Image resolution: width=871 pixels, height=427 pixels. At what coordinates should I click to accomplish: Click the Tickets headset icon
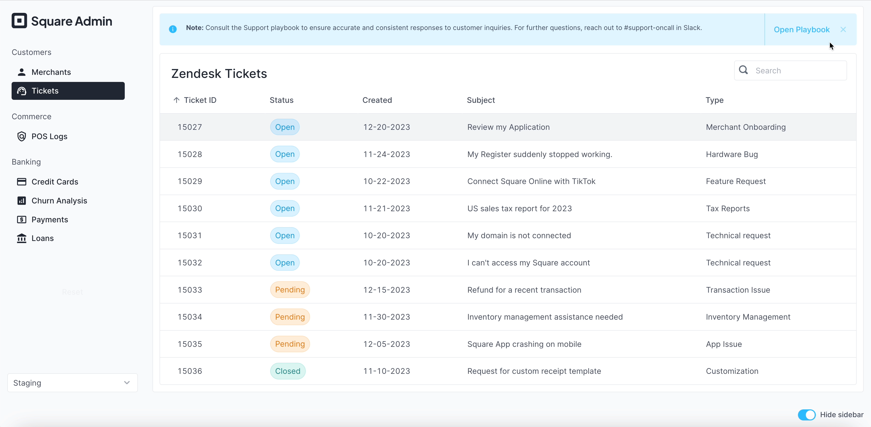pyautogui.click(x=22, y=90)
